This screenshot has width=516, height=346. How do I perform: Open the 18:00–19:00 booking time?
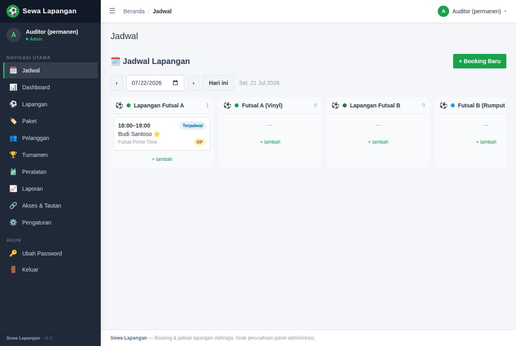(134, 126)
